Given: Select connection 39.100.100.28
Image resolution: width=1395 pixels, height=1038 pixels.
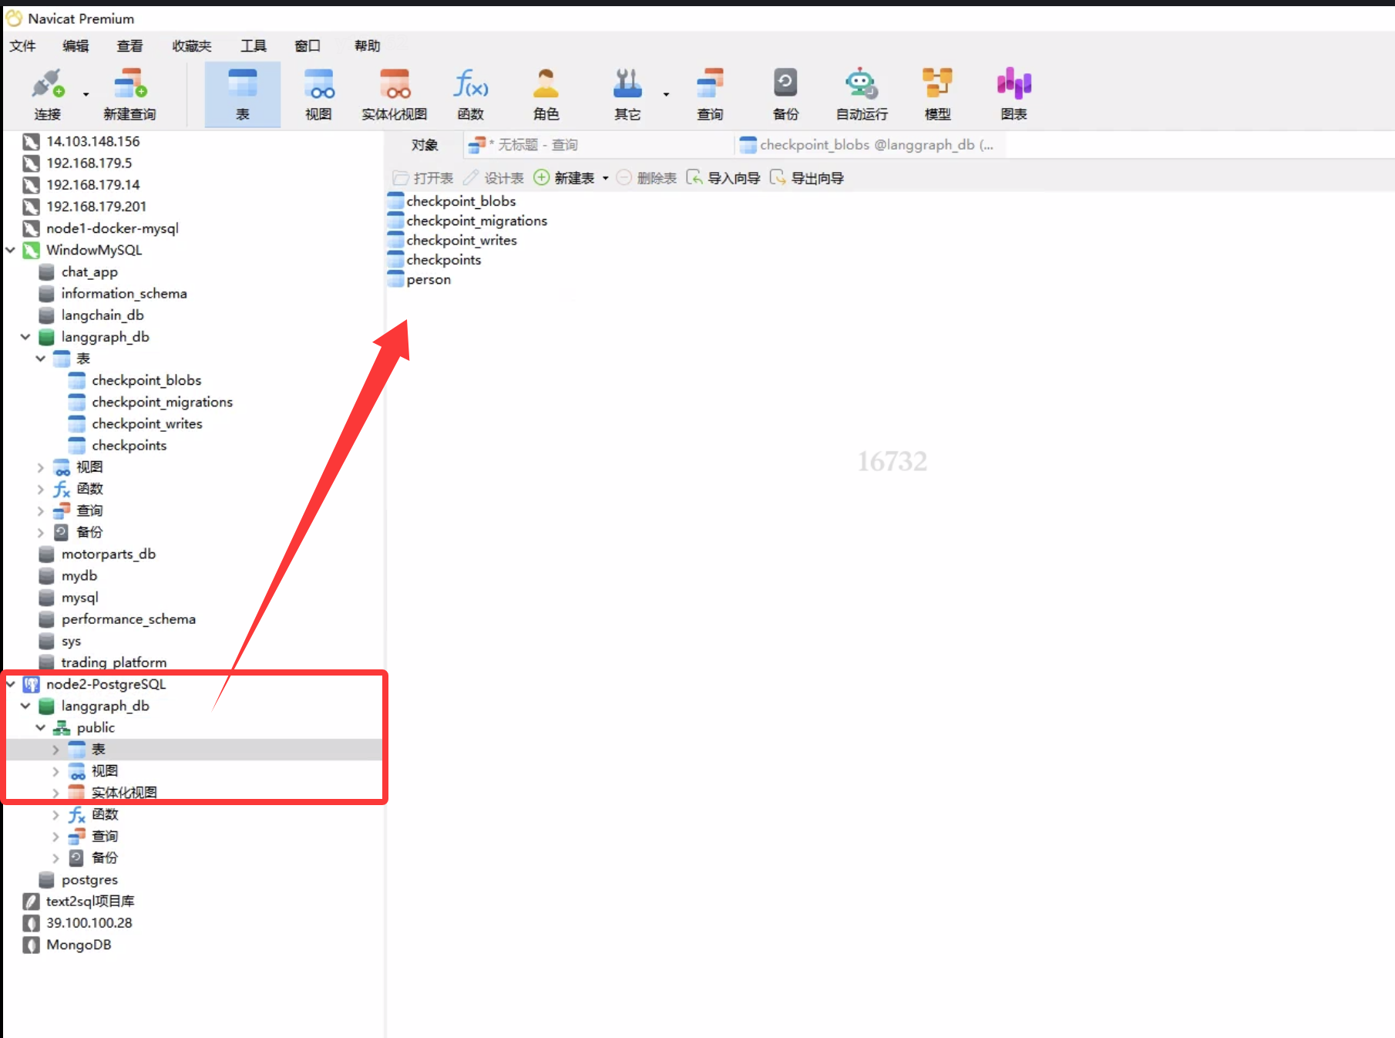Looking at the screenshot, I should pyautogui.click(x=89, y=923).
